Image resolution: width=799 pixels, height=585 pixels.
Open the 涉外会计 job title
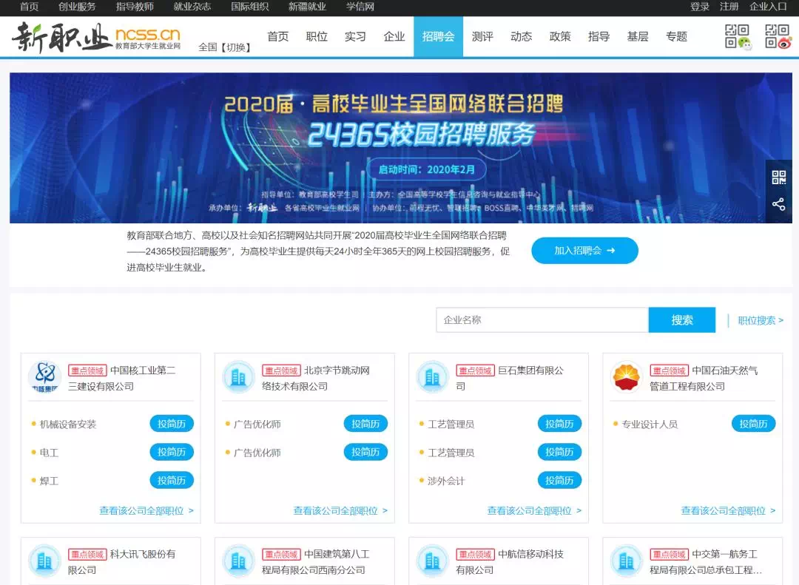(x=446, y=481)
